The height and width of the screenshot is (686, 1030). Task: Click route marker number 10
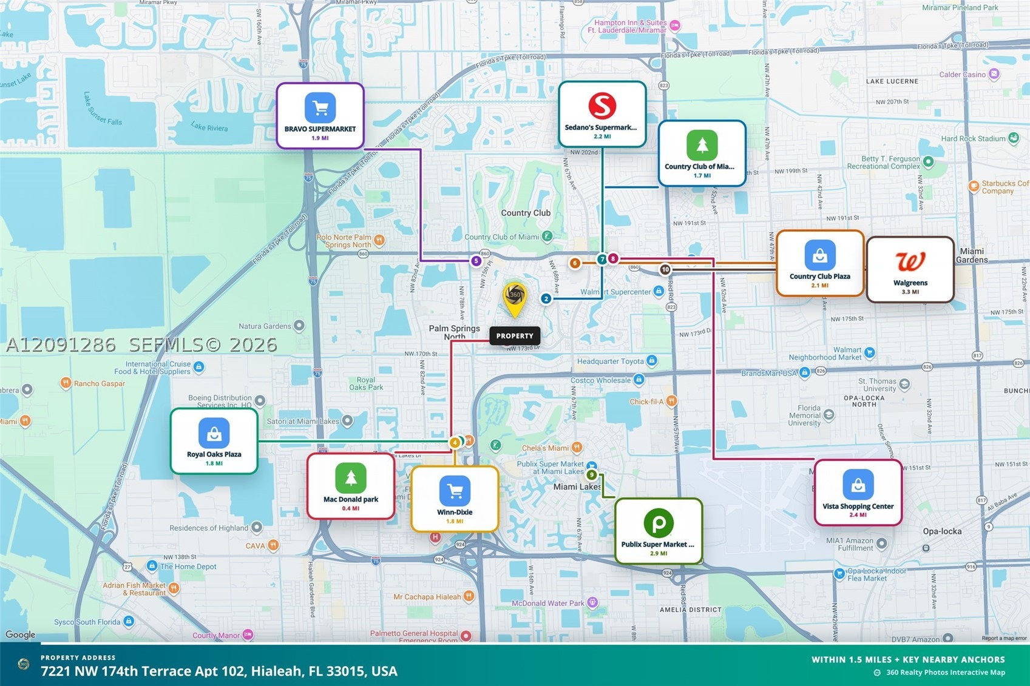point(665,269)
